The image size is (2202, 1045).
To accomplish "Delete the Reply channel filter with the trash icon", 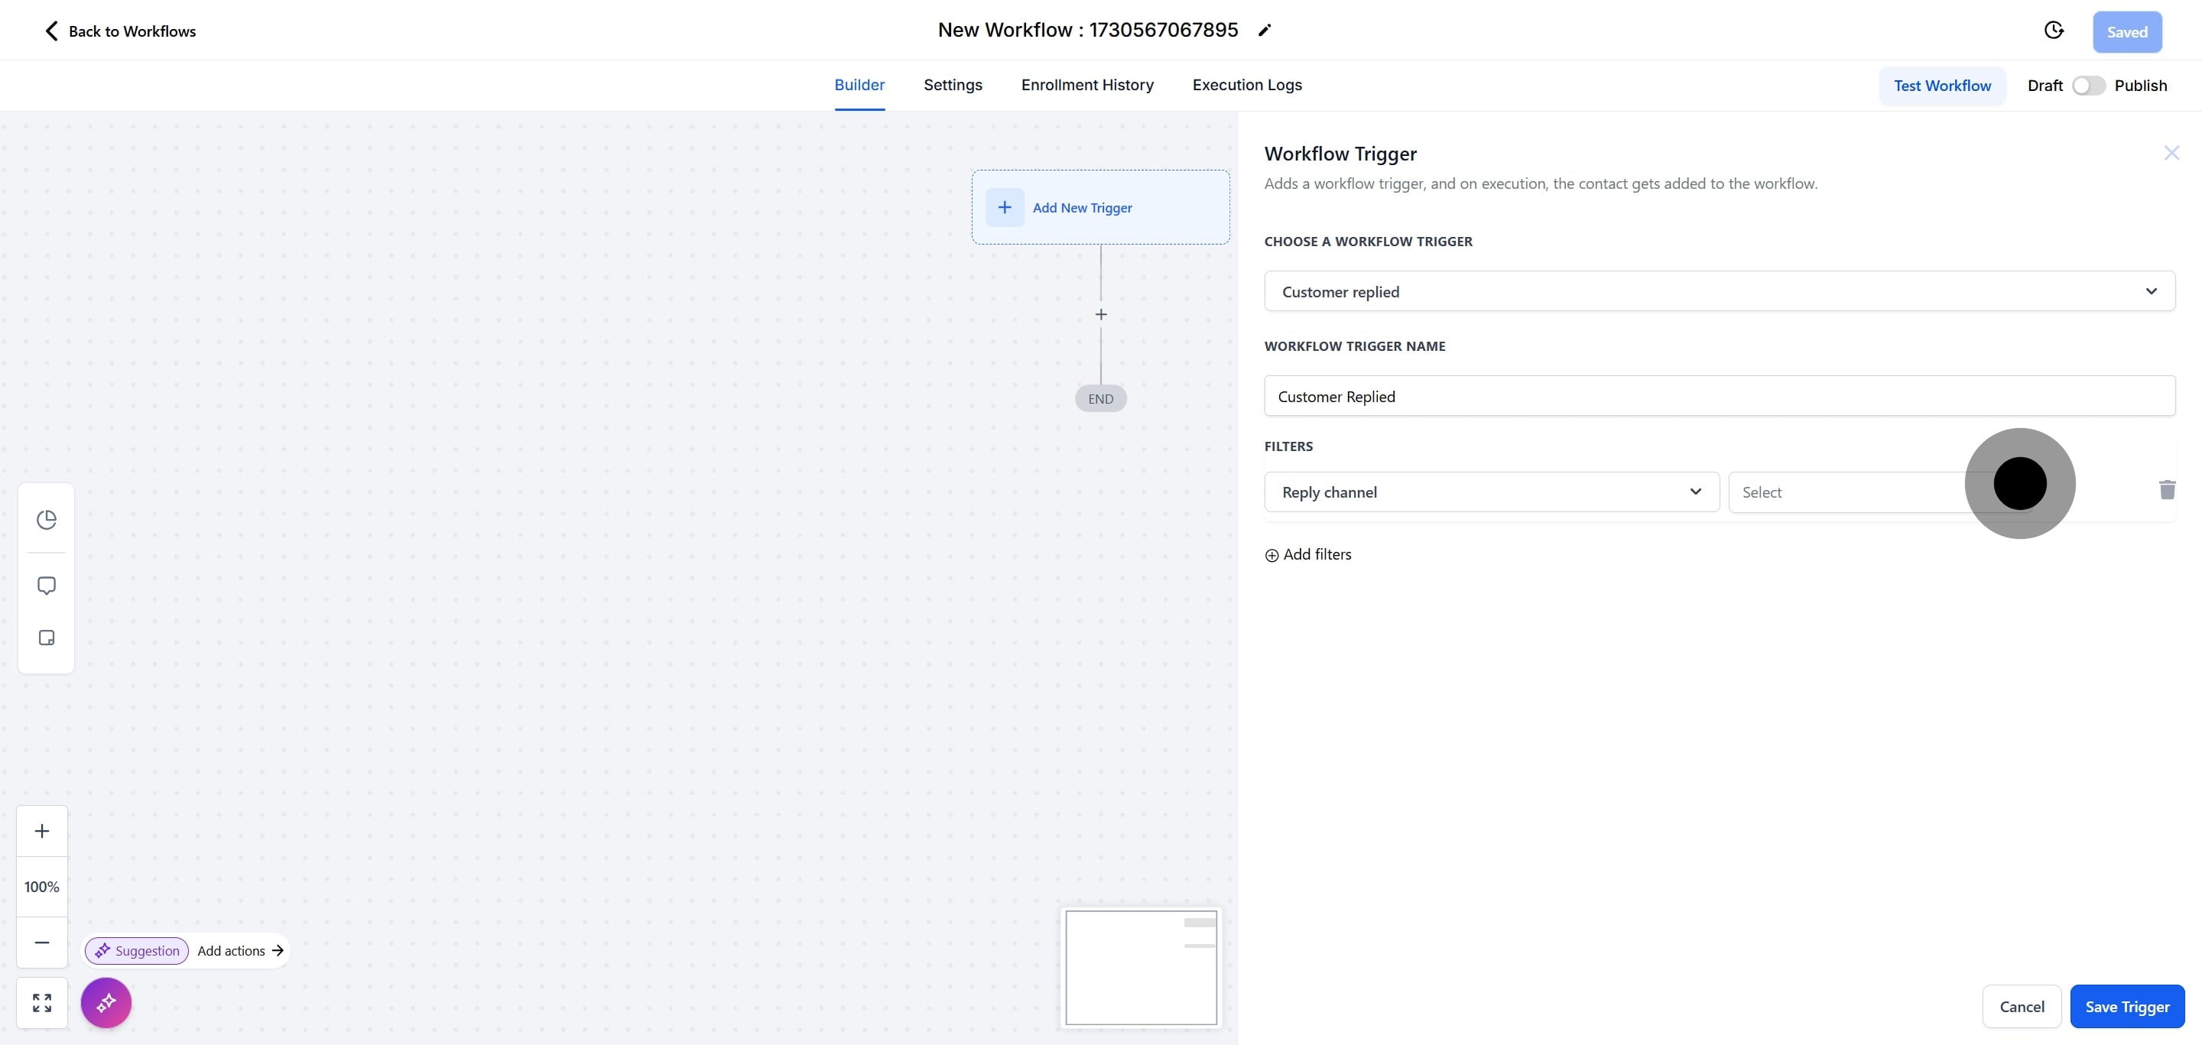I will click(x=2167, y=491).
